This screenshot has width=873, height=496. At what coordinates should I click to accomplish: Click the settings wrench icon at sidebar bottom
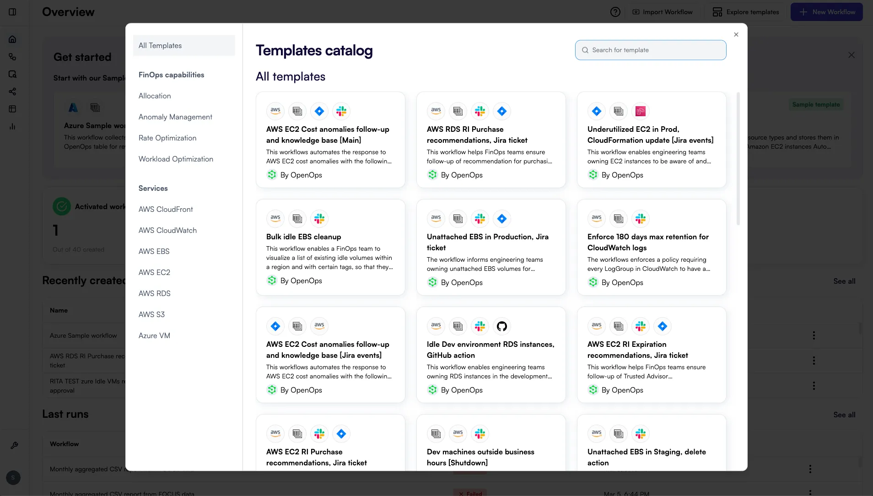pos(14,445)
